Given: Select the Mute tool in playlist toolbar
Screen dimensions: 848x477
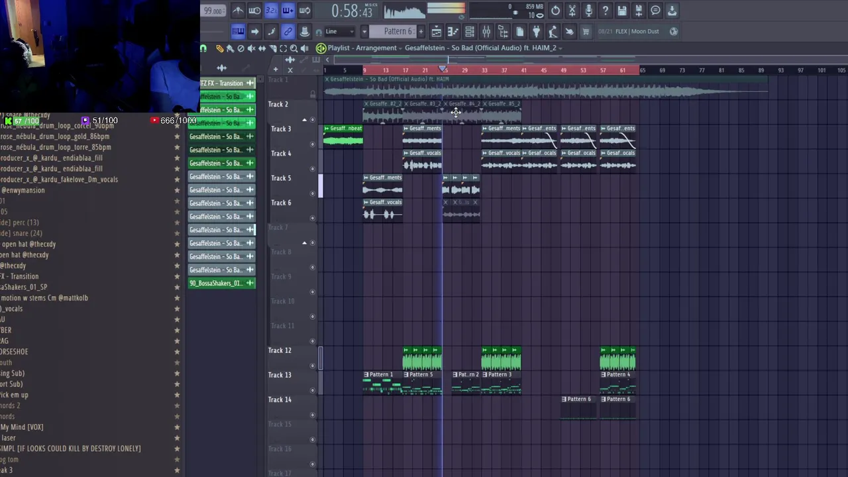Looking at the screenshot, I should (x=252, y=48).
